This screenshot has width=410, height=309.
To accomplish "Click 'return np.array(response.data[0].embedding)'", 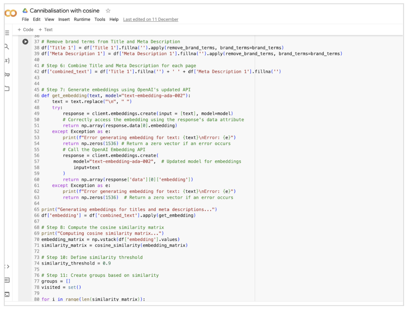I will click(x=120, y=126).
